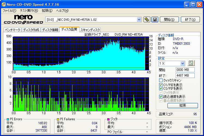
Task: Click the green refresh speed icon
Action: tap(191, 63)
